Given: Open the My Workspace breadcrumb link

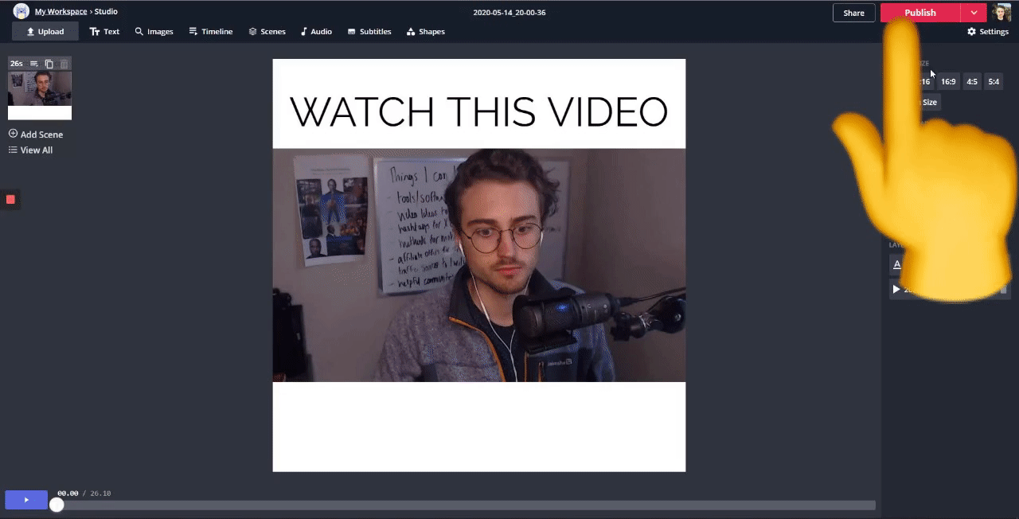Looking at the screenshot, I should coord(61,12).
